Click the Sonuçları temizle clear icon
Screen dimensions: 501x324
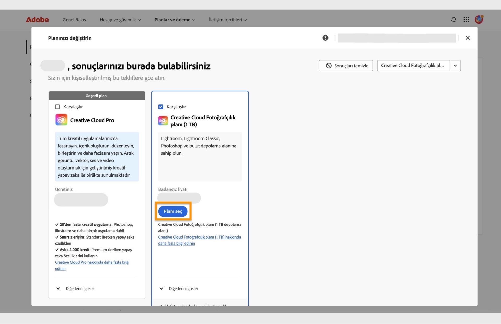[329, 66]
